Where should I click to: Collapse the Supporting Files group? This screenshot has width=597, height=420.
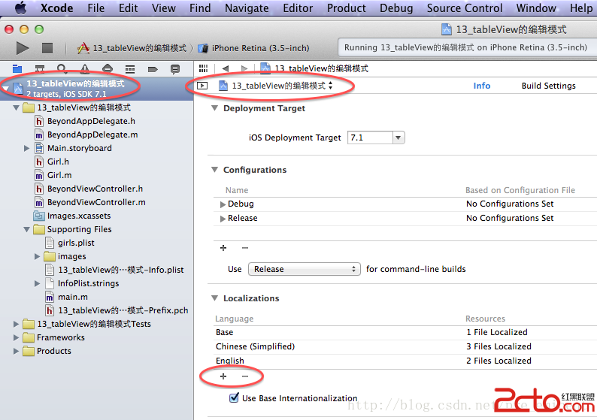coord(26,229)
